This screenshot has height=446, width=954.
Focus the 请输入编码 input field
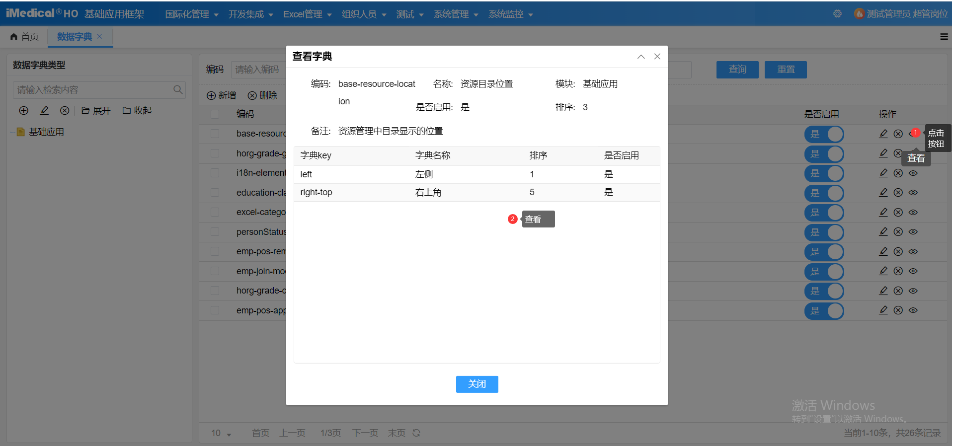click(258, 70)
